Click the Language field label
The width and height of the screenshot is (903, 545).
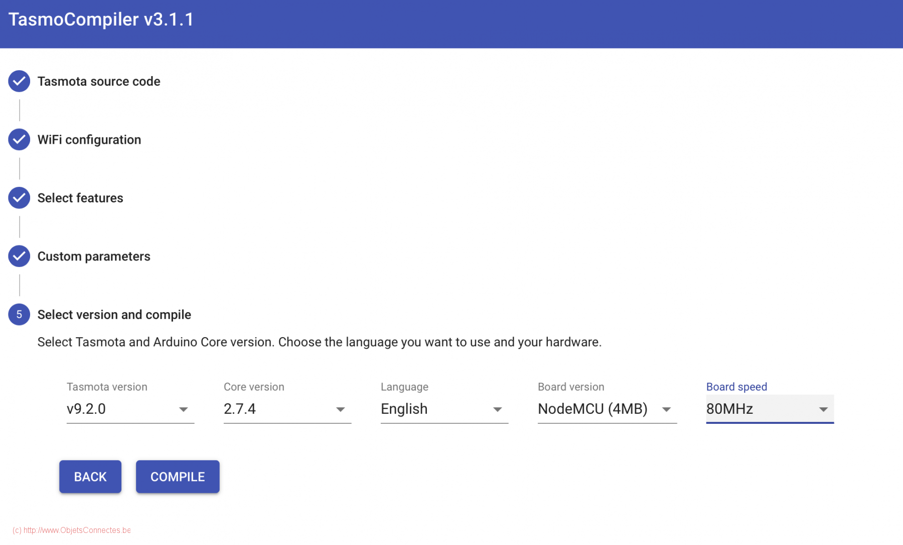point(404,387)
